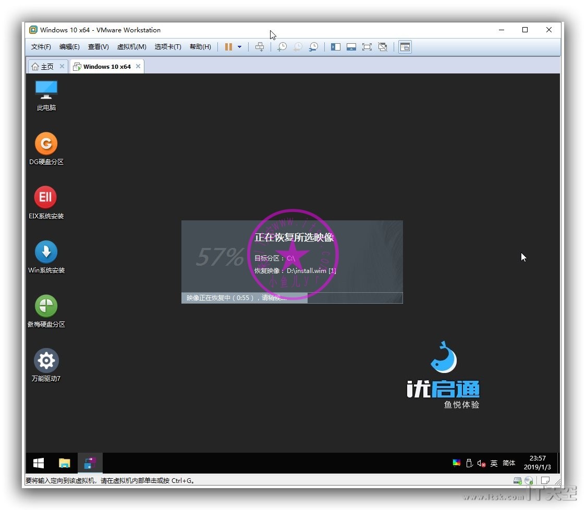Maximize the VMware Workstation window
Screen dimensions: 586x510
tap(525, 30)
